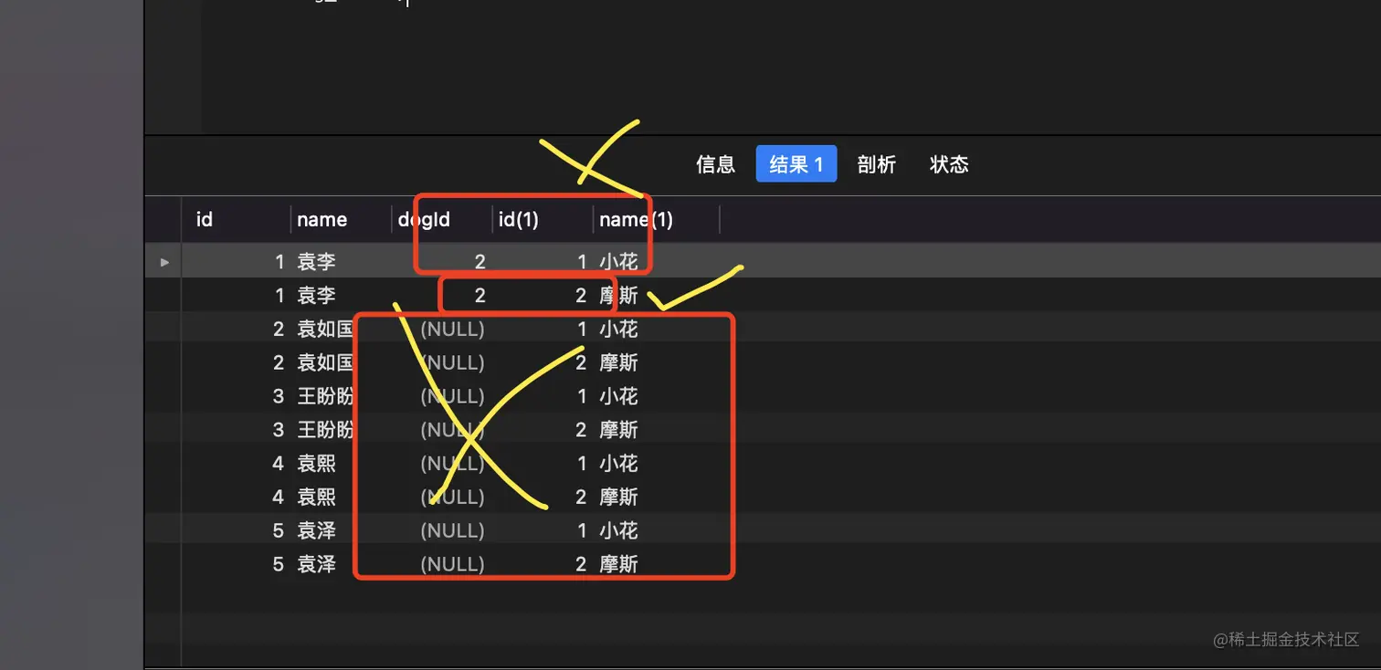Click the current-row arrow indicator beside first row
Image resolution: width=1381 pixels, height=670 pixels.
[164, 262]
